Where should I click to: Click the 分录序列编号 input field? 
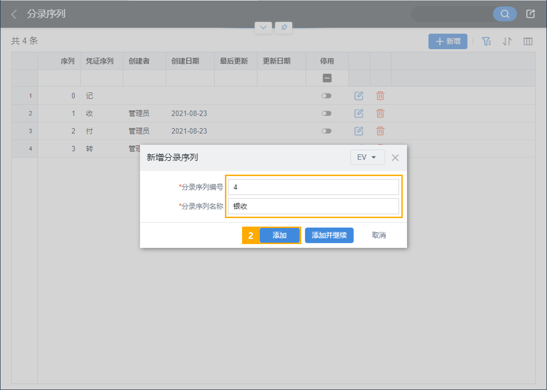(x=313, y=187)
